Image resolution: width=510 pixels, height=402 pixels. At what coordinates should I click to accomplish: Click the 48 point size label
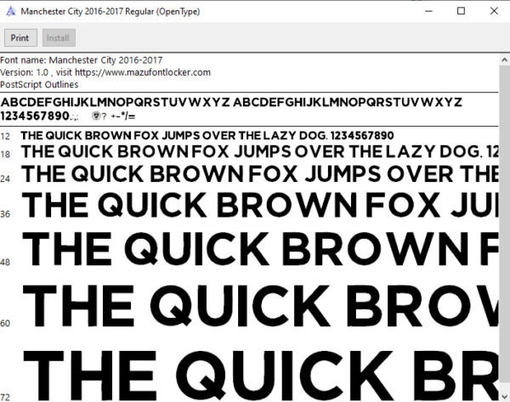pyautogui.click(x=5, y=262)
